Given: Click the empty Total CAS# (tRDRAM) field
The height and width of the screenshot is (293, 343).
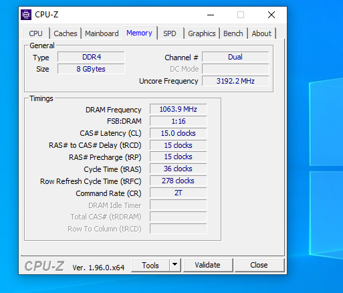Looking at the screenshot, I should pyautogui.click(x=179, y=217).
